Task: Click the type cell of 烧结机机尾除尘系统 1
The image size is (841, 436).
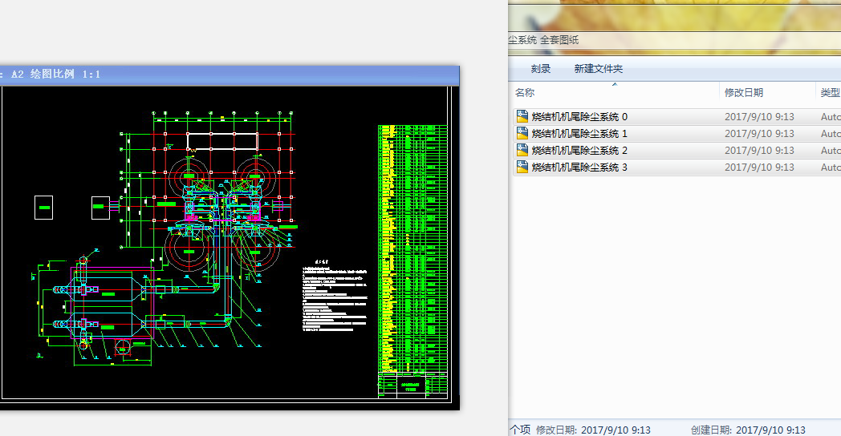Action: point(831,133)
